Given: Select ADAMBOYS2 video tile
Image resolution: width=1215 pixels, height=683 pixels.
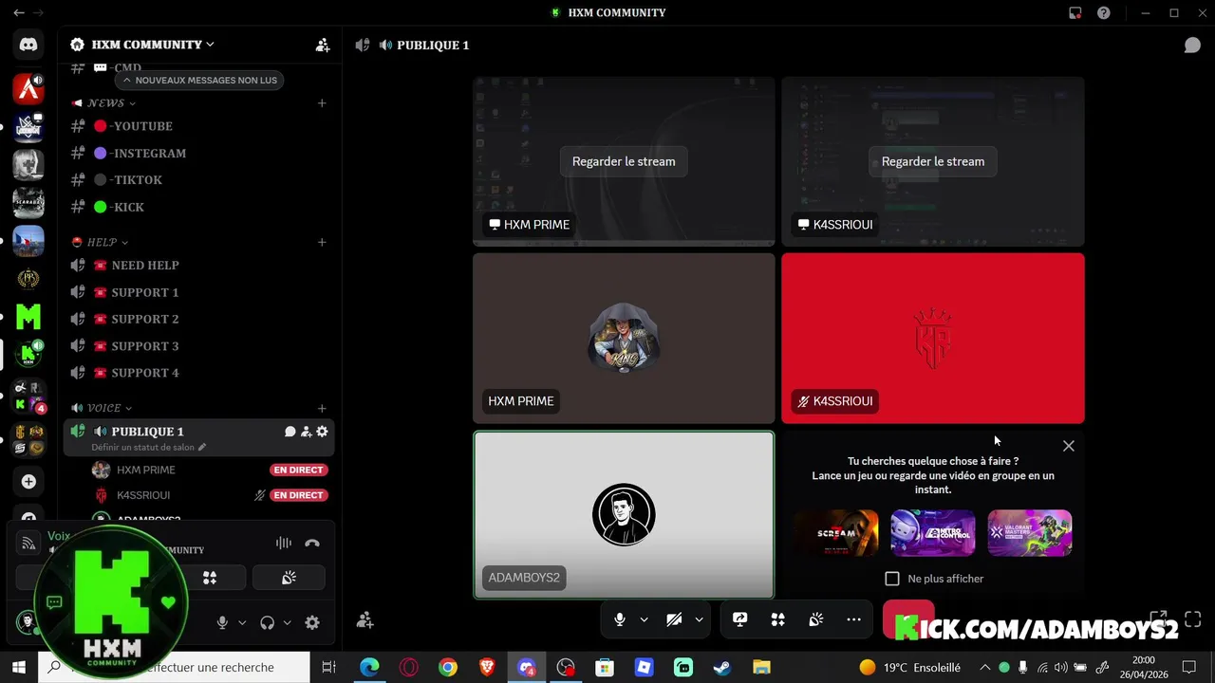Looking at the screenshot, I should tap(624, 515).
